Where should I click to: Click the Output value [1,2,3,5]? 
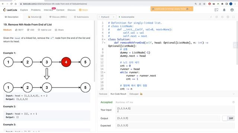[123, 118]
